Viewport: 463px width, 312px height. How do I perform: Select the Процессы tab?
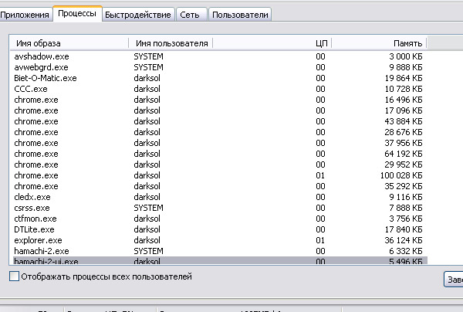click(77, 14)
